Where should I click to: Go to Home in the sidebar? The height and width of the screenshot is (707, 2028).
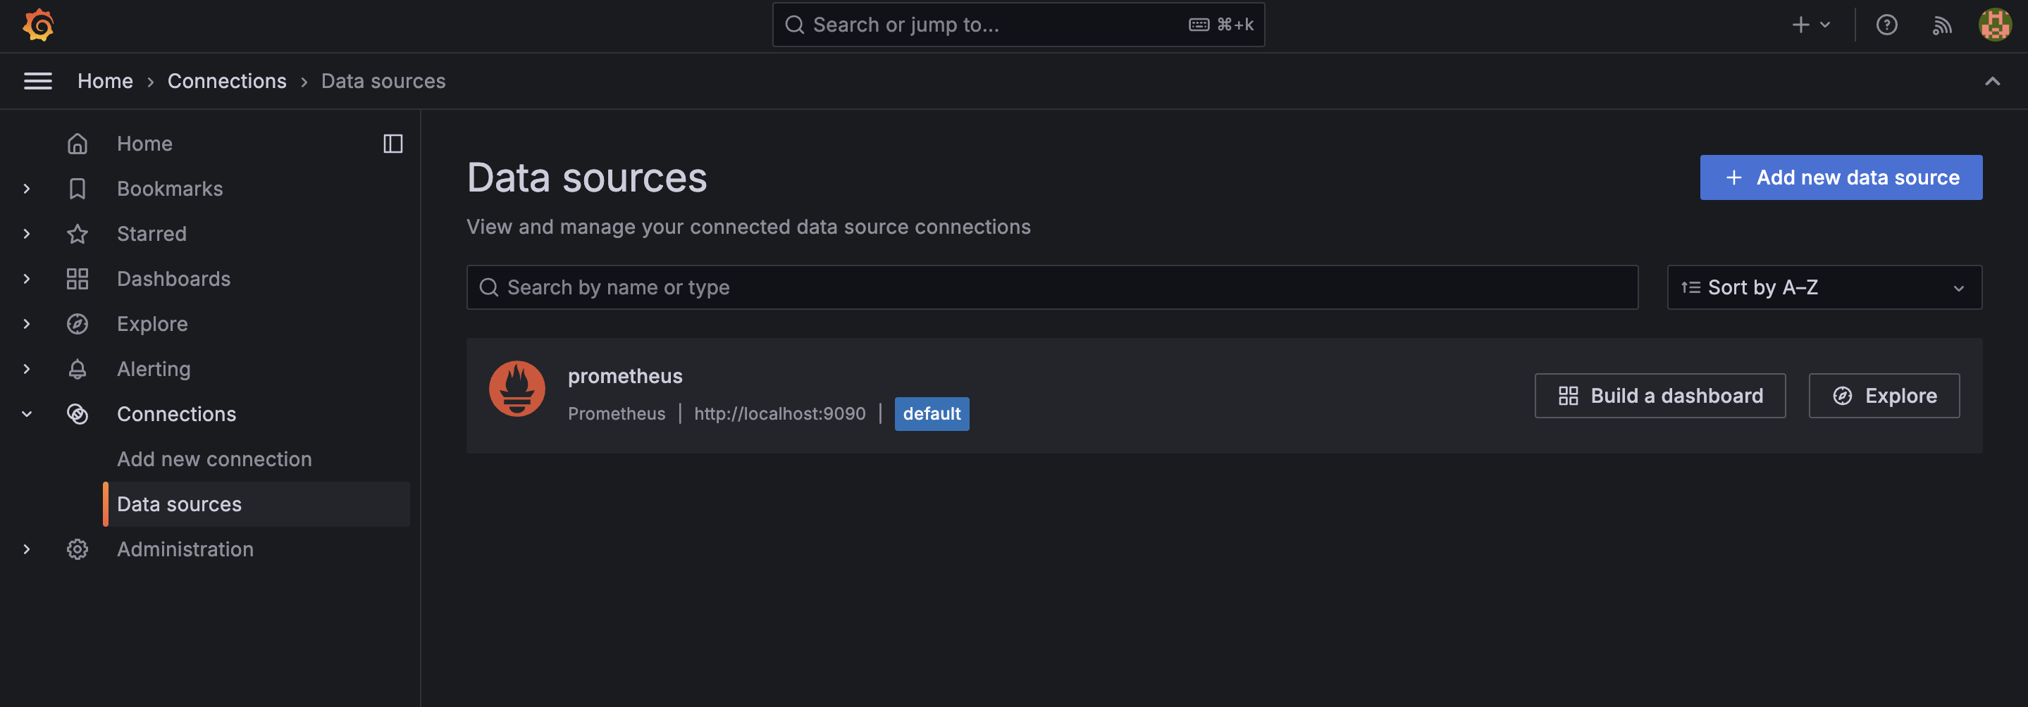tap(145, 144)
